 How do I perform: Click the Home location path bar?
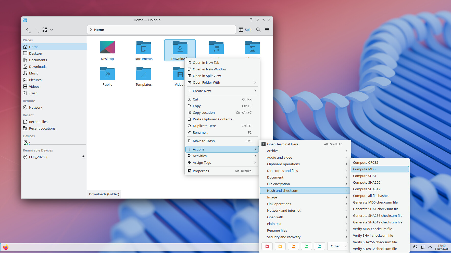[x=161, y=30]
